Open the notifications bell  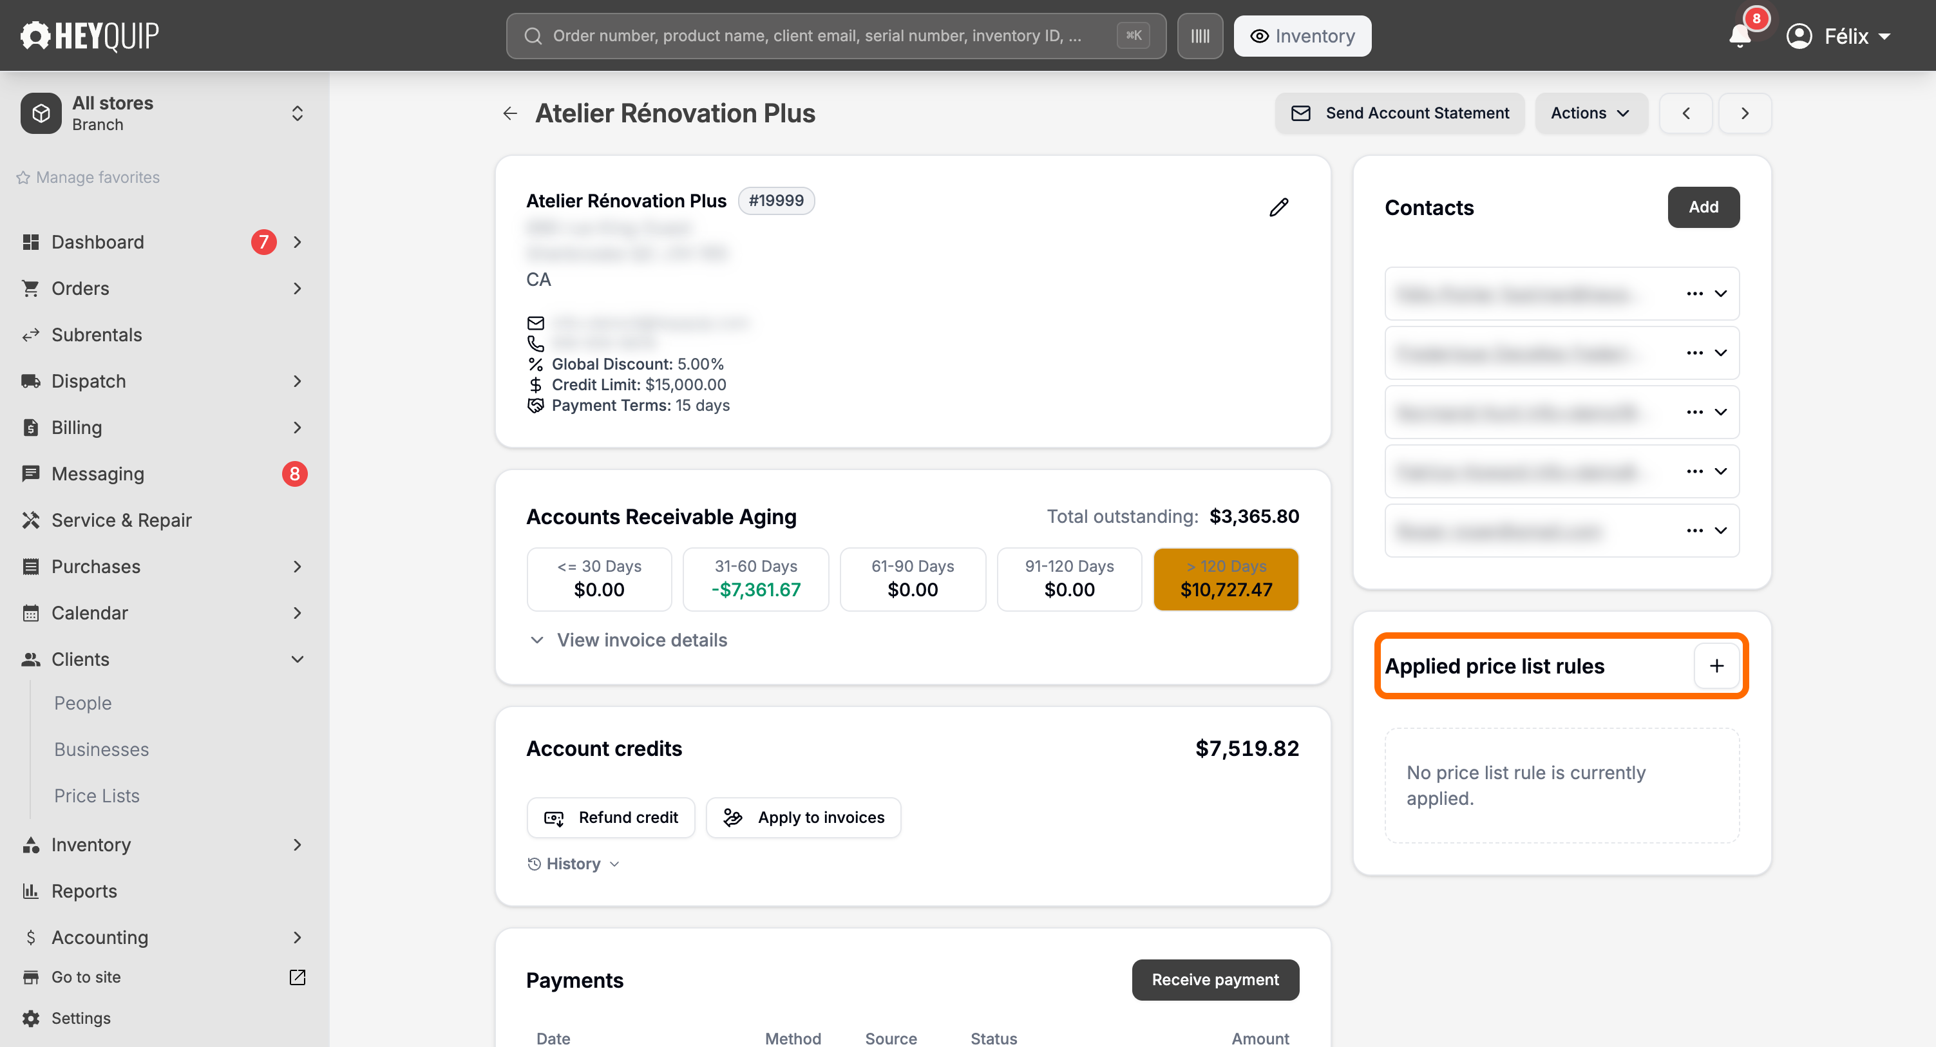[1739, 35]
